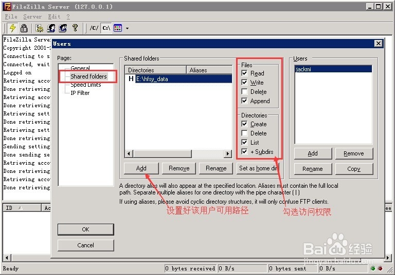Viewport: 395px width, 275px height.
Task: Click the Cancel button
Action: [x=86, y=245]
